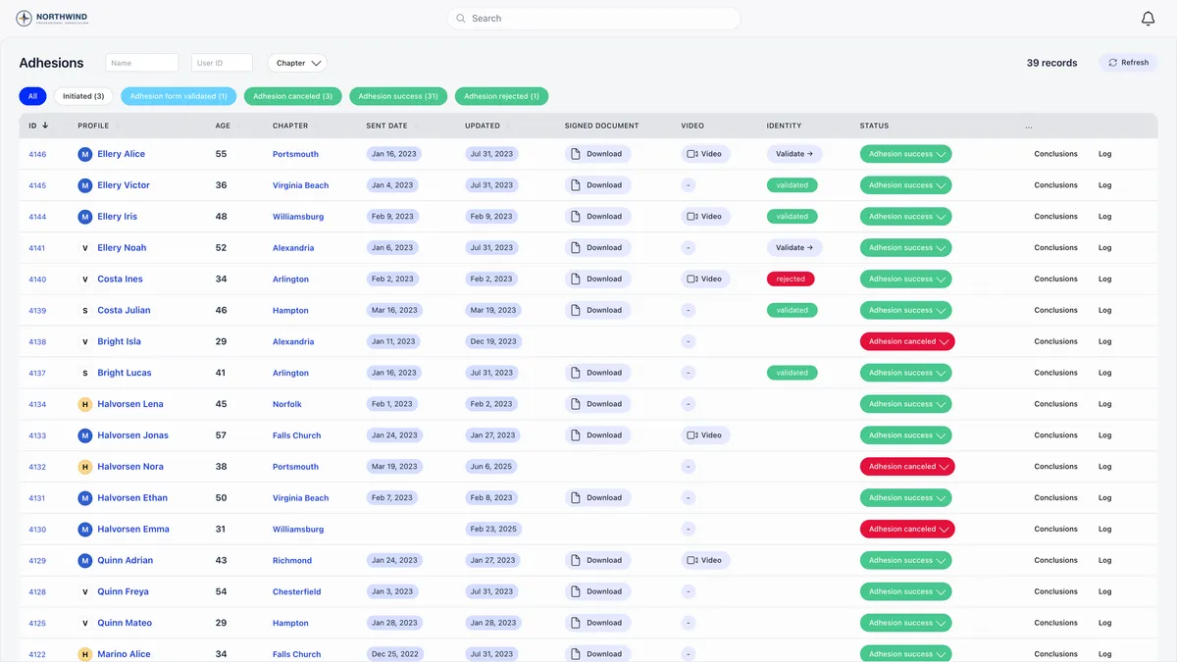
Task: Click document icon in Ellery Victor's Download
Action: coord(576,185)
